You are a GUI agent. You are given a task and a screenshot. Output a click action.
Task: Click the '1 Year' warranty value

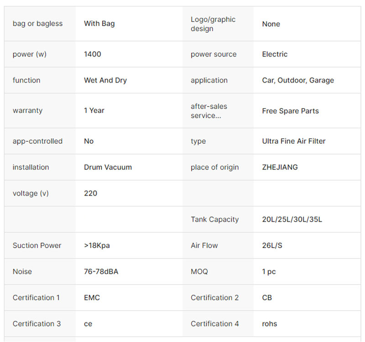click(94, 111)
